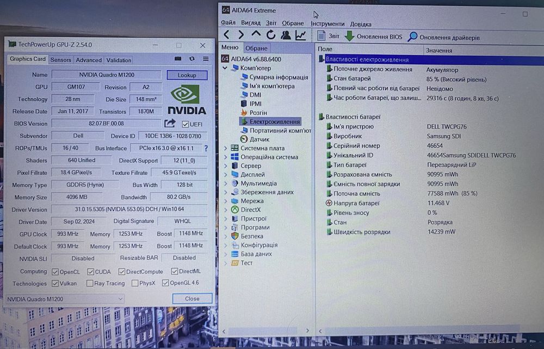Toggle the PhysX checkbox
The width and height of the screenshot is (544, 349).
click(x=135, y=283)
